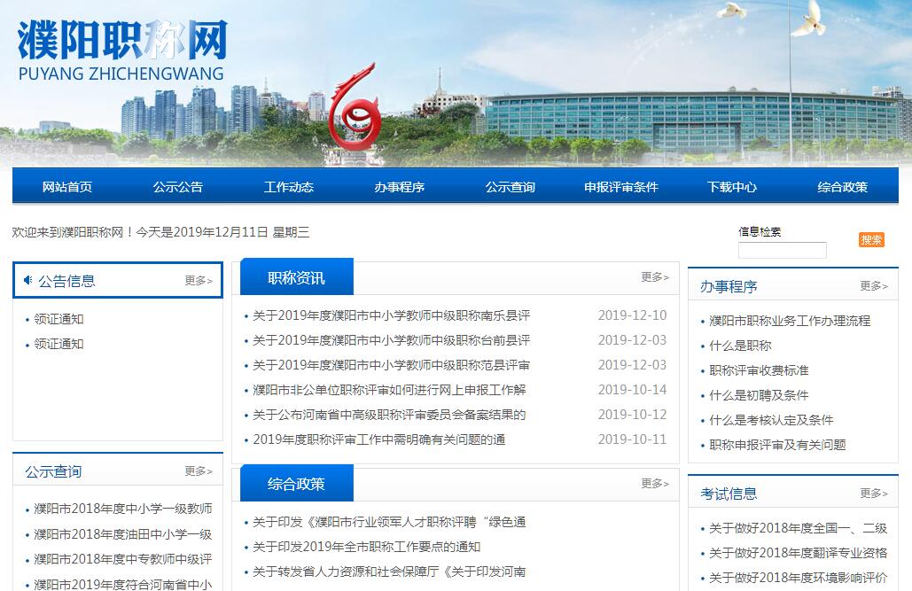Viewport: 912px width, 591px height.
Task: Open the first 领证通知 announcement
Action: (58, 319)
